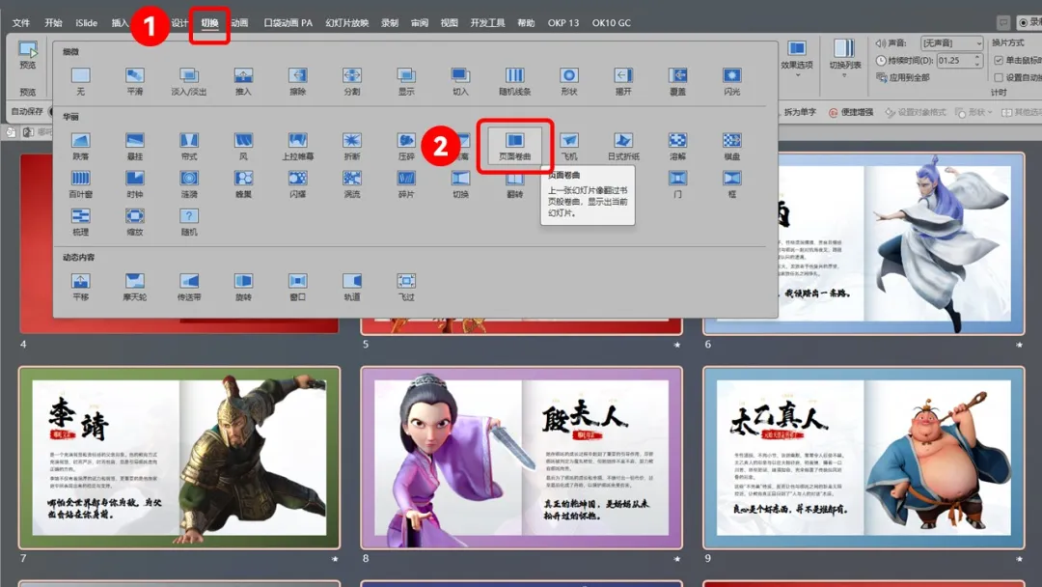
Task: Apply the 传送带 (Conveyor) transition
Action: 189,287
